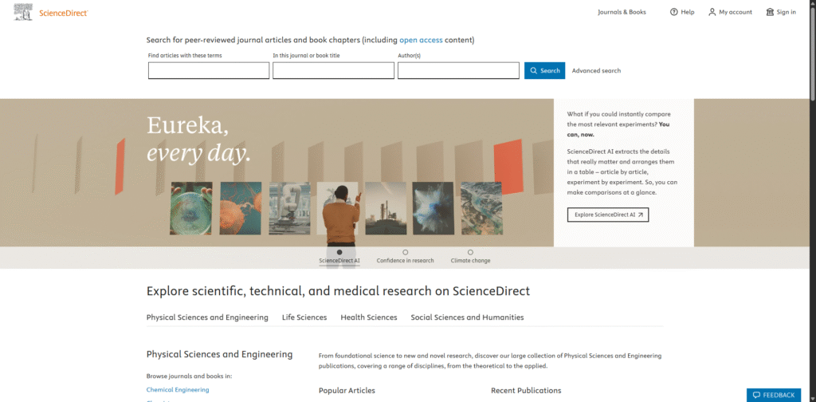This screenshot has width=816, height=402.
Task: Switch to the Health Sciences tab
Action: 369,317
